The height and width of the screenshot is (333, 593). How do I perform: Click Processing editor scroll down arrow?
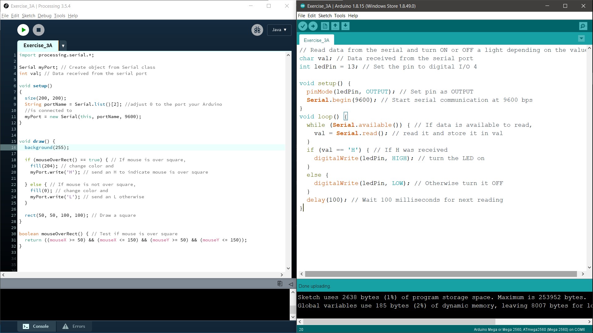288,268
